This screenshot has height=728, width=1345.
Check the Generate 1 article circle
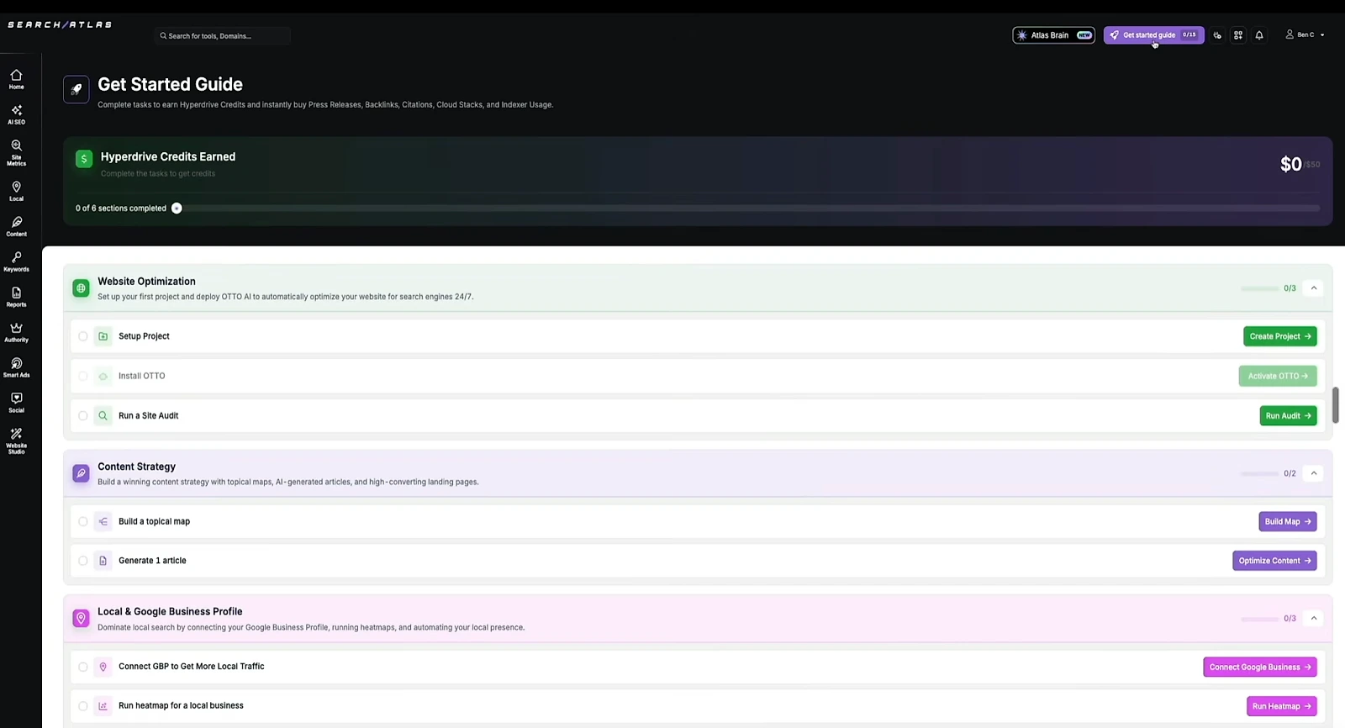[82, 561]
